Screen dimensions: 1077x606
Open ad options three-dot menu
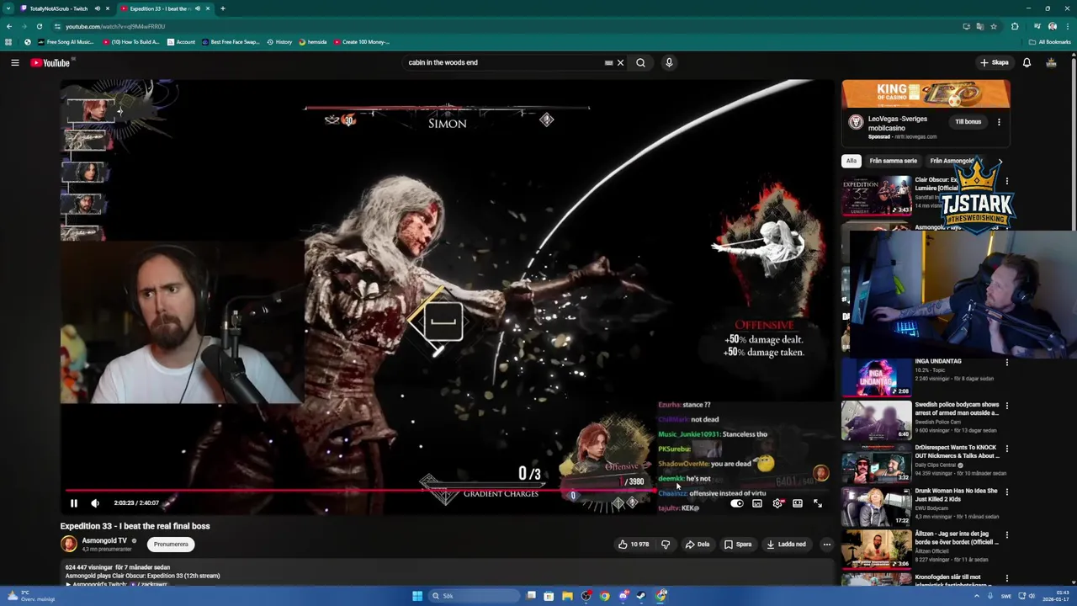pyautogui.click(x=999, y=122)
